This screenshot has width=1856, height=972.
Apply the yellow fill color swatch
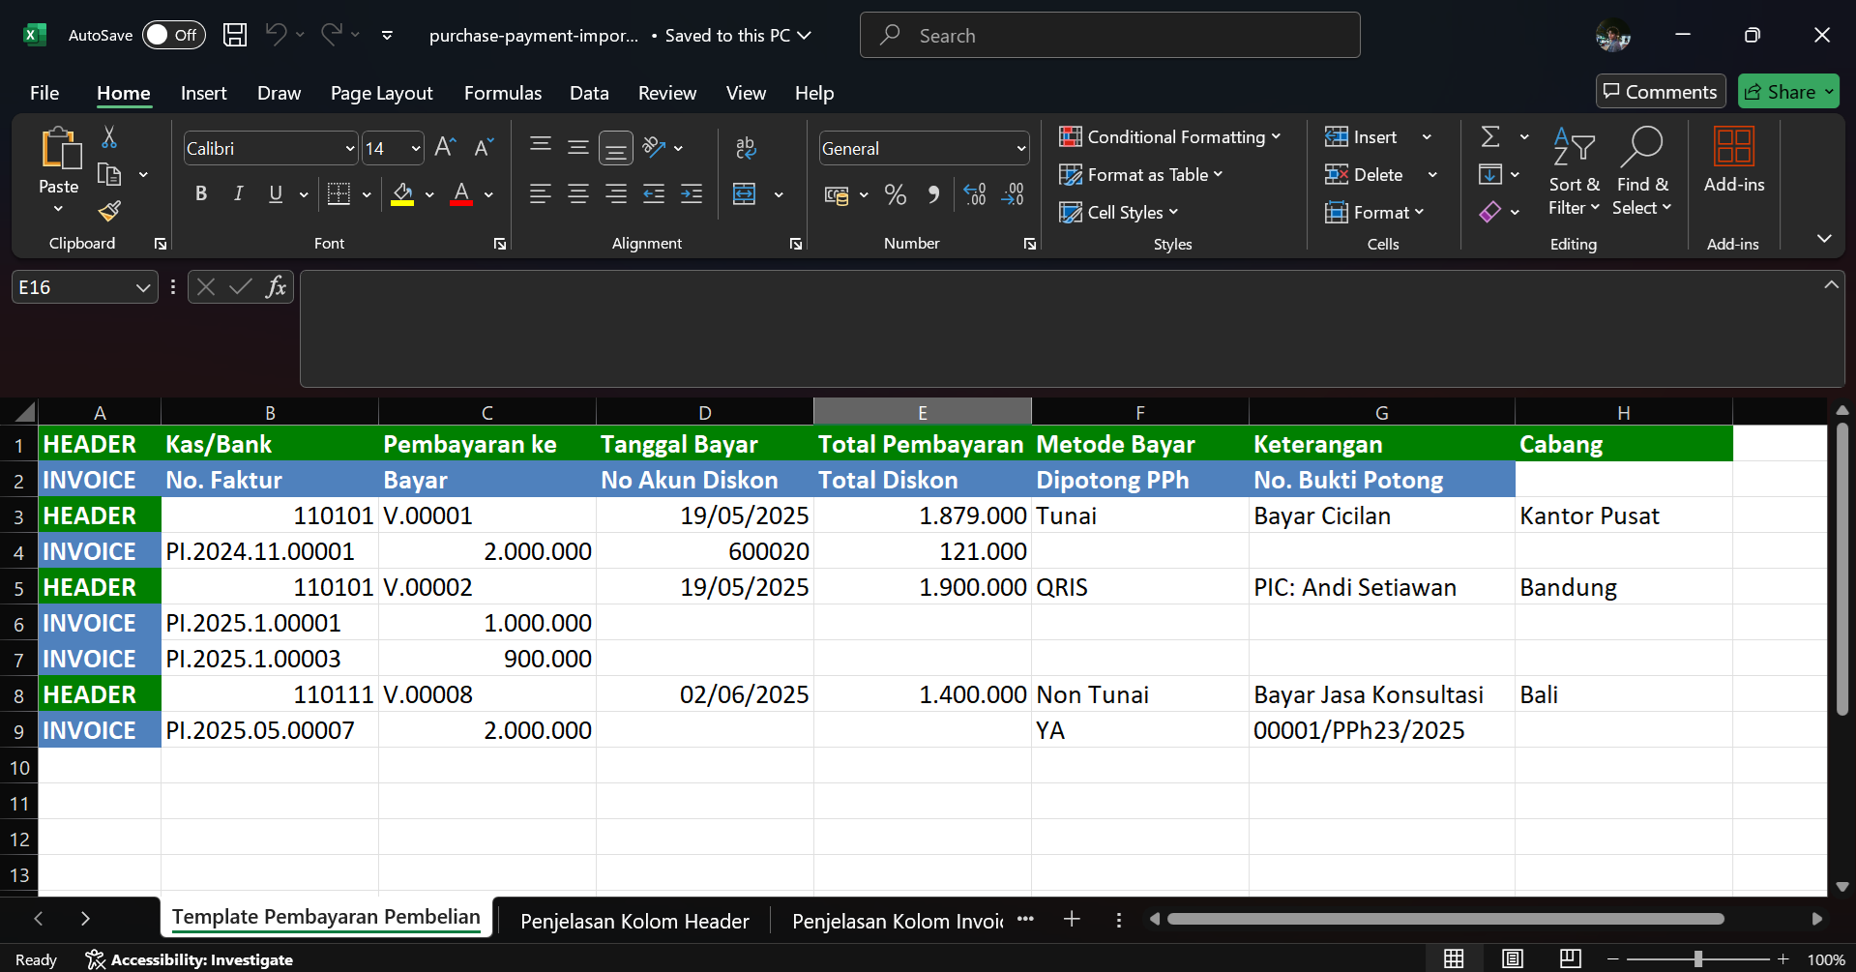(x=402, y=195)
